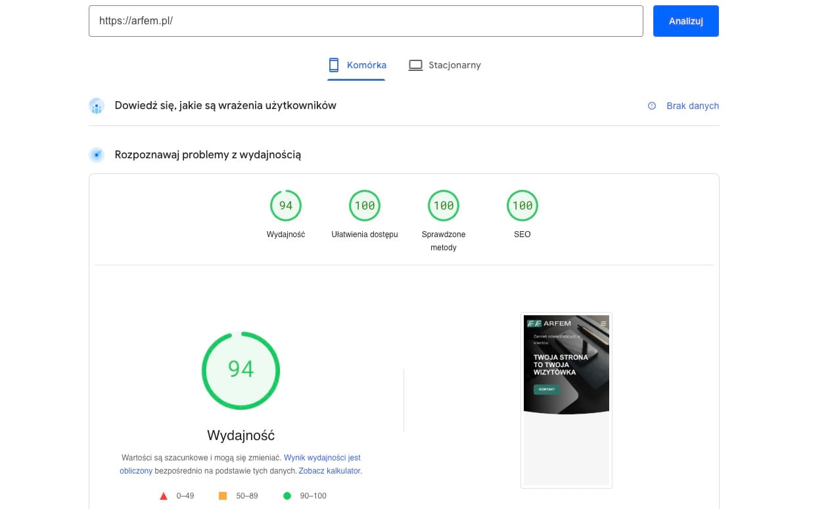Click the mobile phone icon on Komórka tab
Viewport: 832px width, 509px height.
pyautogui.click(x=334, y=65)
